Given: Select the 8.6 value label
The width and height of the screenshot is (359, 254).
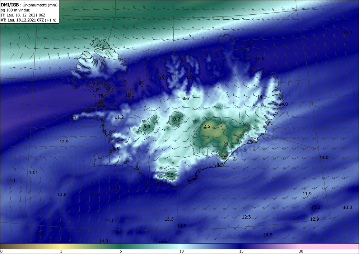Looking at the screenshot, I should click(x=186, y=99).
